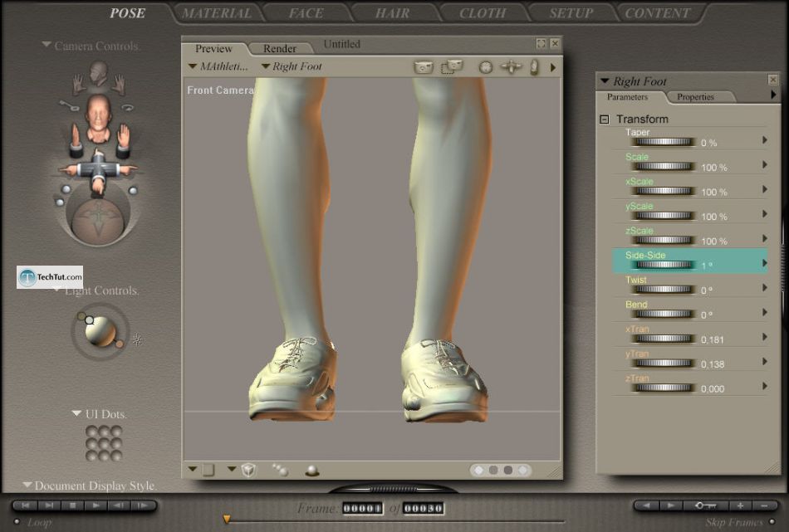789x532 pixels.
Task: Click the depth cue spheres icon below preview
Action: tap(280, 470)
